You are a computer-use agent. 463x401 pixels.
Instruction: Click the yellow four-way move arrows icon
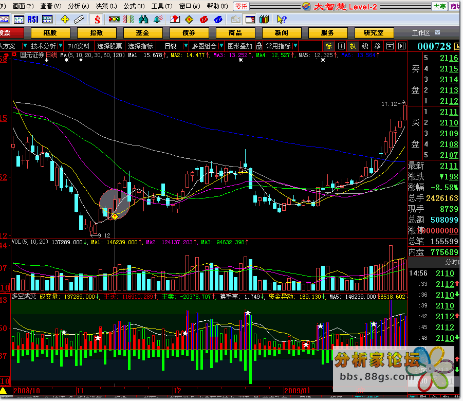[65, 20]
